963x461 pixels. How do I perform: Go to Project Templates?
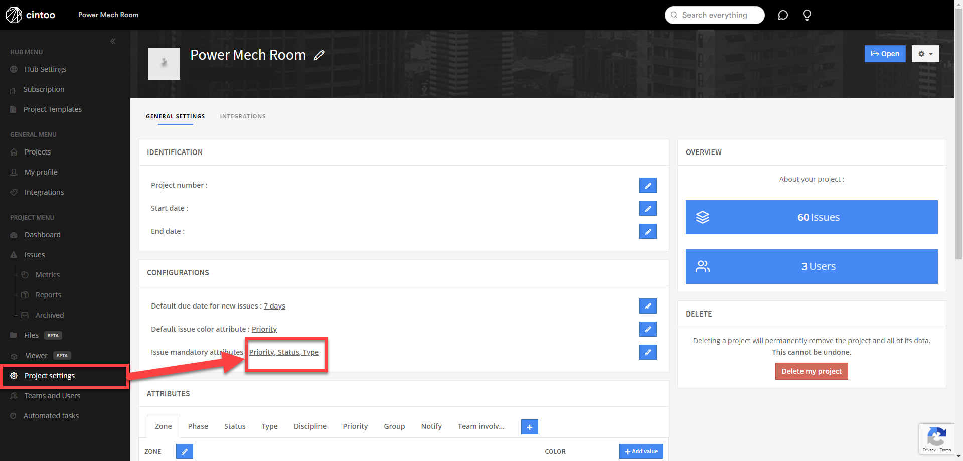click(x=52, y=109)
